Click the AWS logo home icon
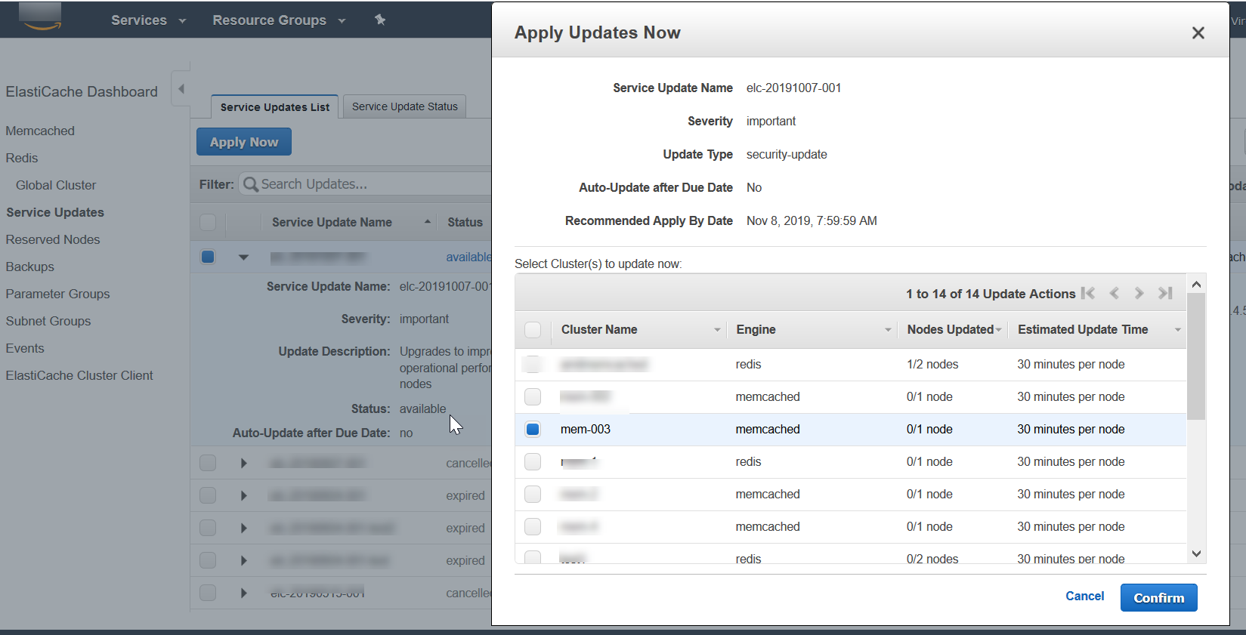This screenshot has width=1246, height=635. tap(41, 17)
